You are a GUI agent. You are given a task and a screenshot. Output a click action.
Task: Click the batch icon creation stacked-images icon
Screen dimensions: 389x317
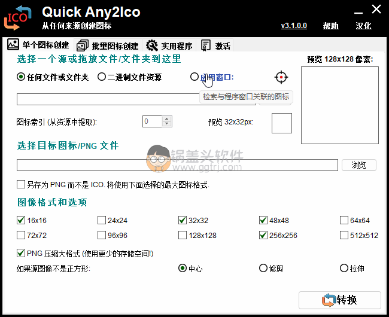[83, 45]
